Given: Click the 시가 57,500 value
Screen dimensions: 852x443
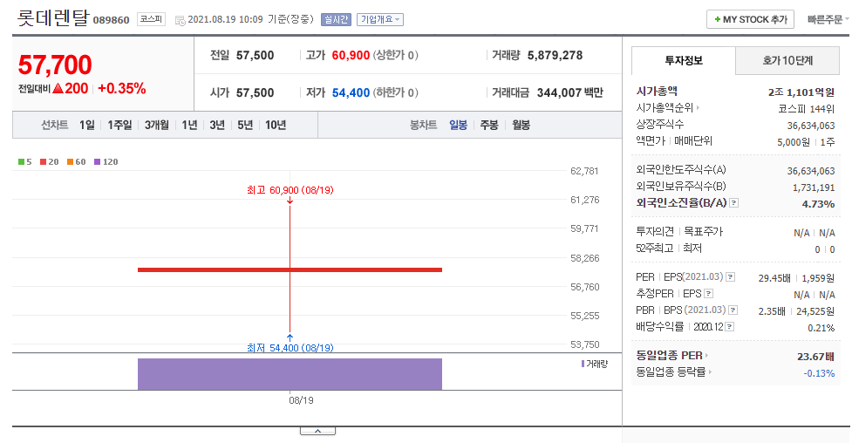Looking at the screenshot, I should click(x=255, y=93).
